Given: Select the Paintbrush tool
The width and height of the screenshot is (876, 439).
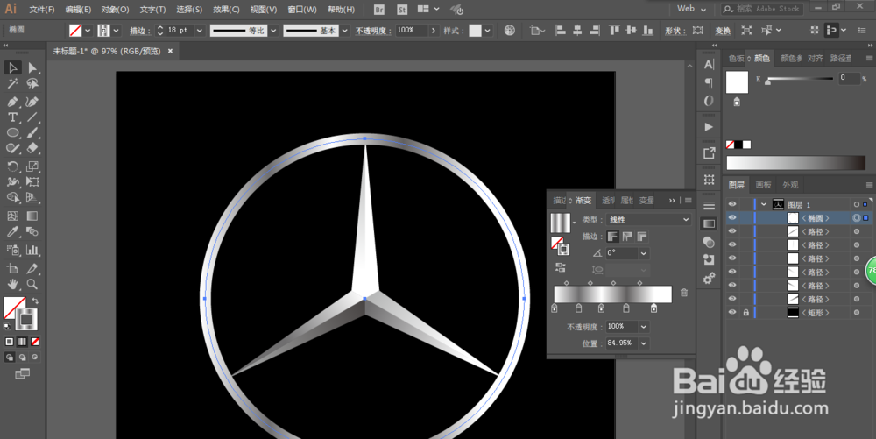Looking at the screenshot, I should pos(32,133).
